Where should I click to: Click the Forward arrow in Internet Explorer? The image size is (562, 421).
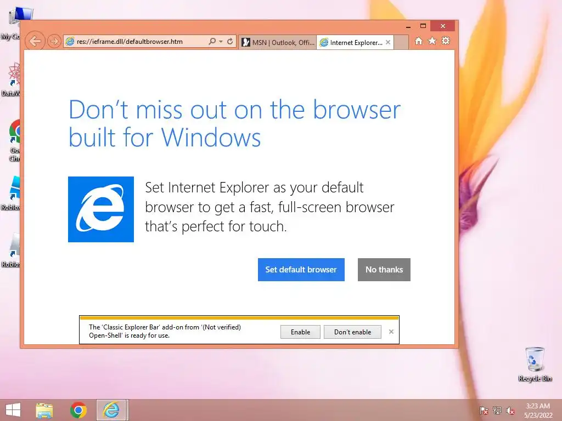pos(54,41)
